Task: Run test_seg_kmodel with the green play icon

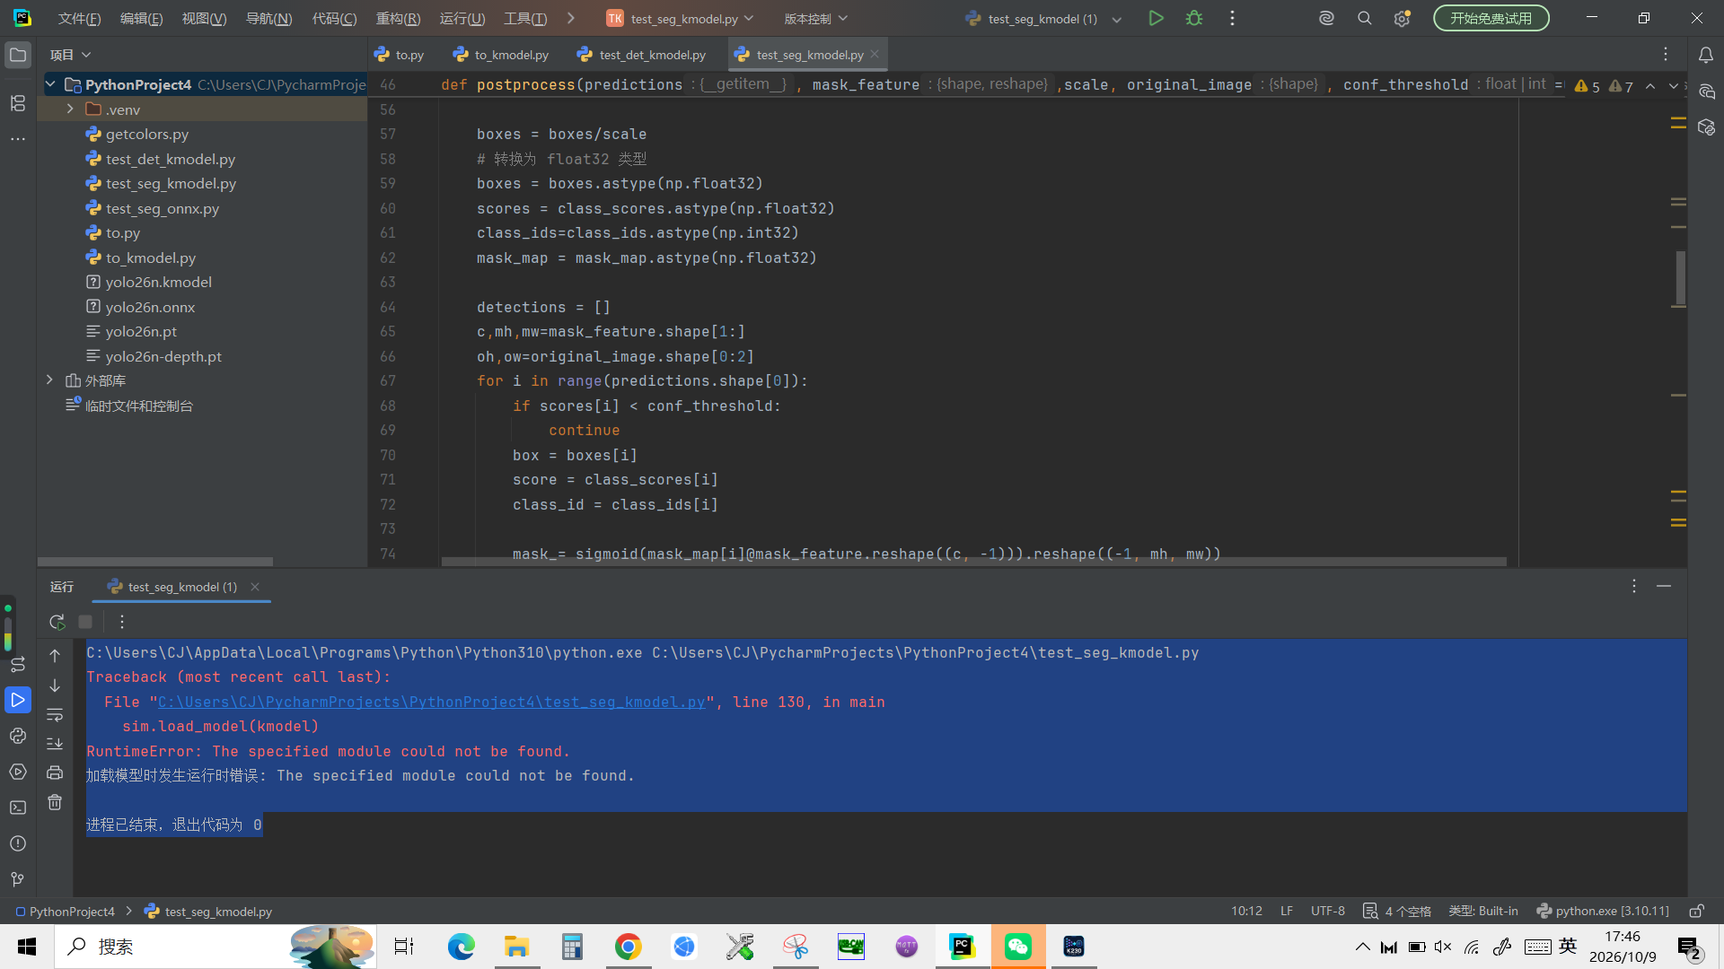Action: (1156, 18)
